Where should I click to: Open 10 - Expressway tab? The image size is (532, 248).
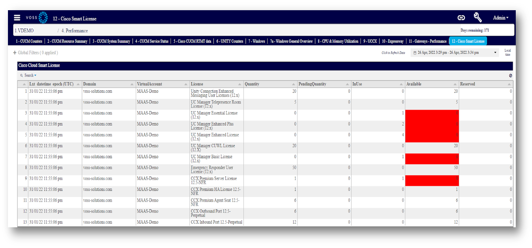pyautogui.click(x=393, y=41)
